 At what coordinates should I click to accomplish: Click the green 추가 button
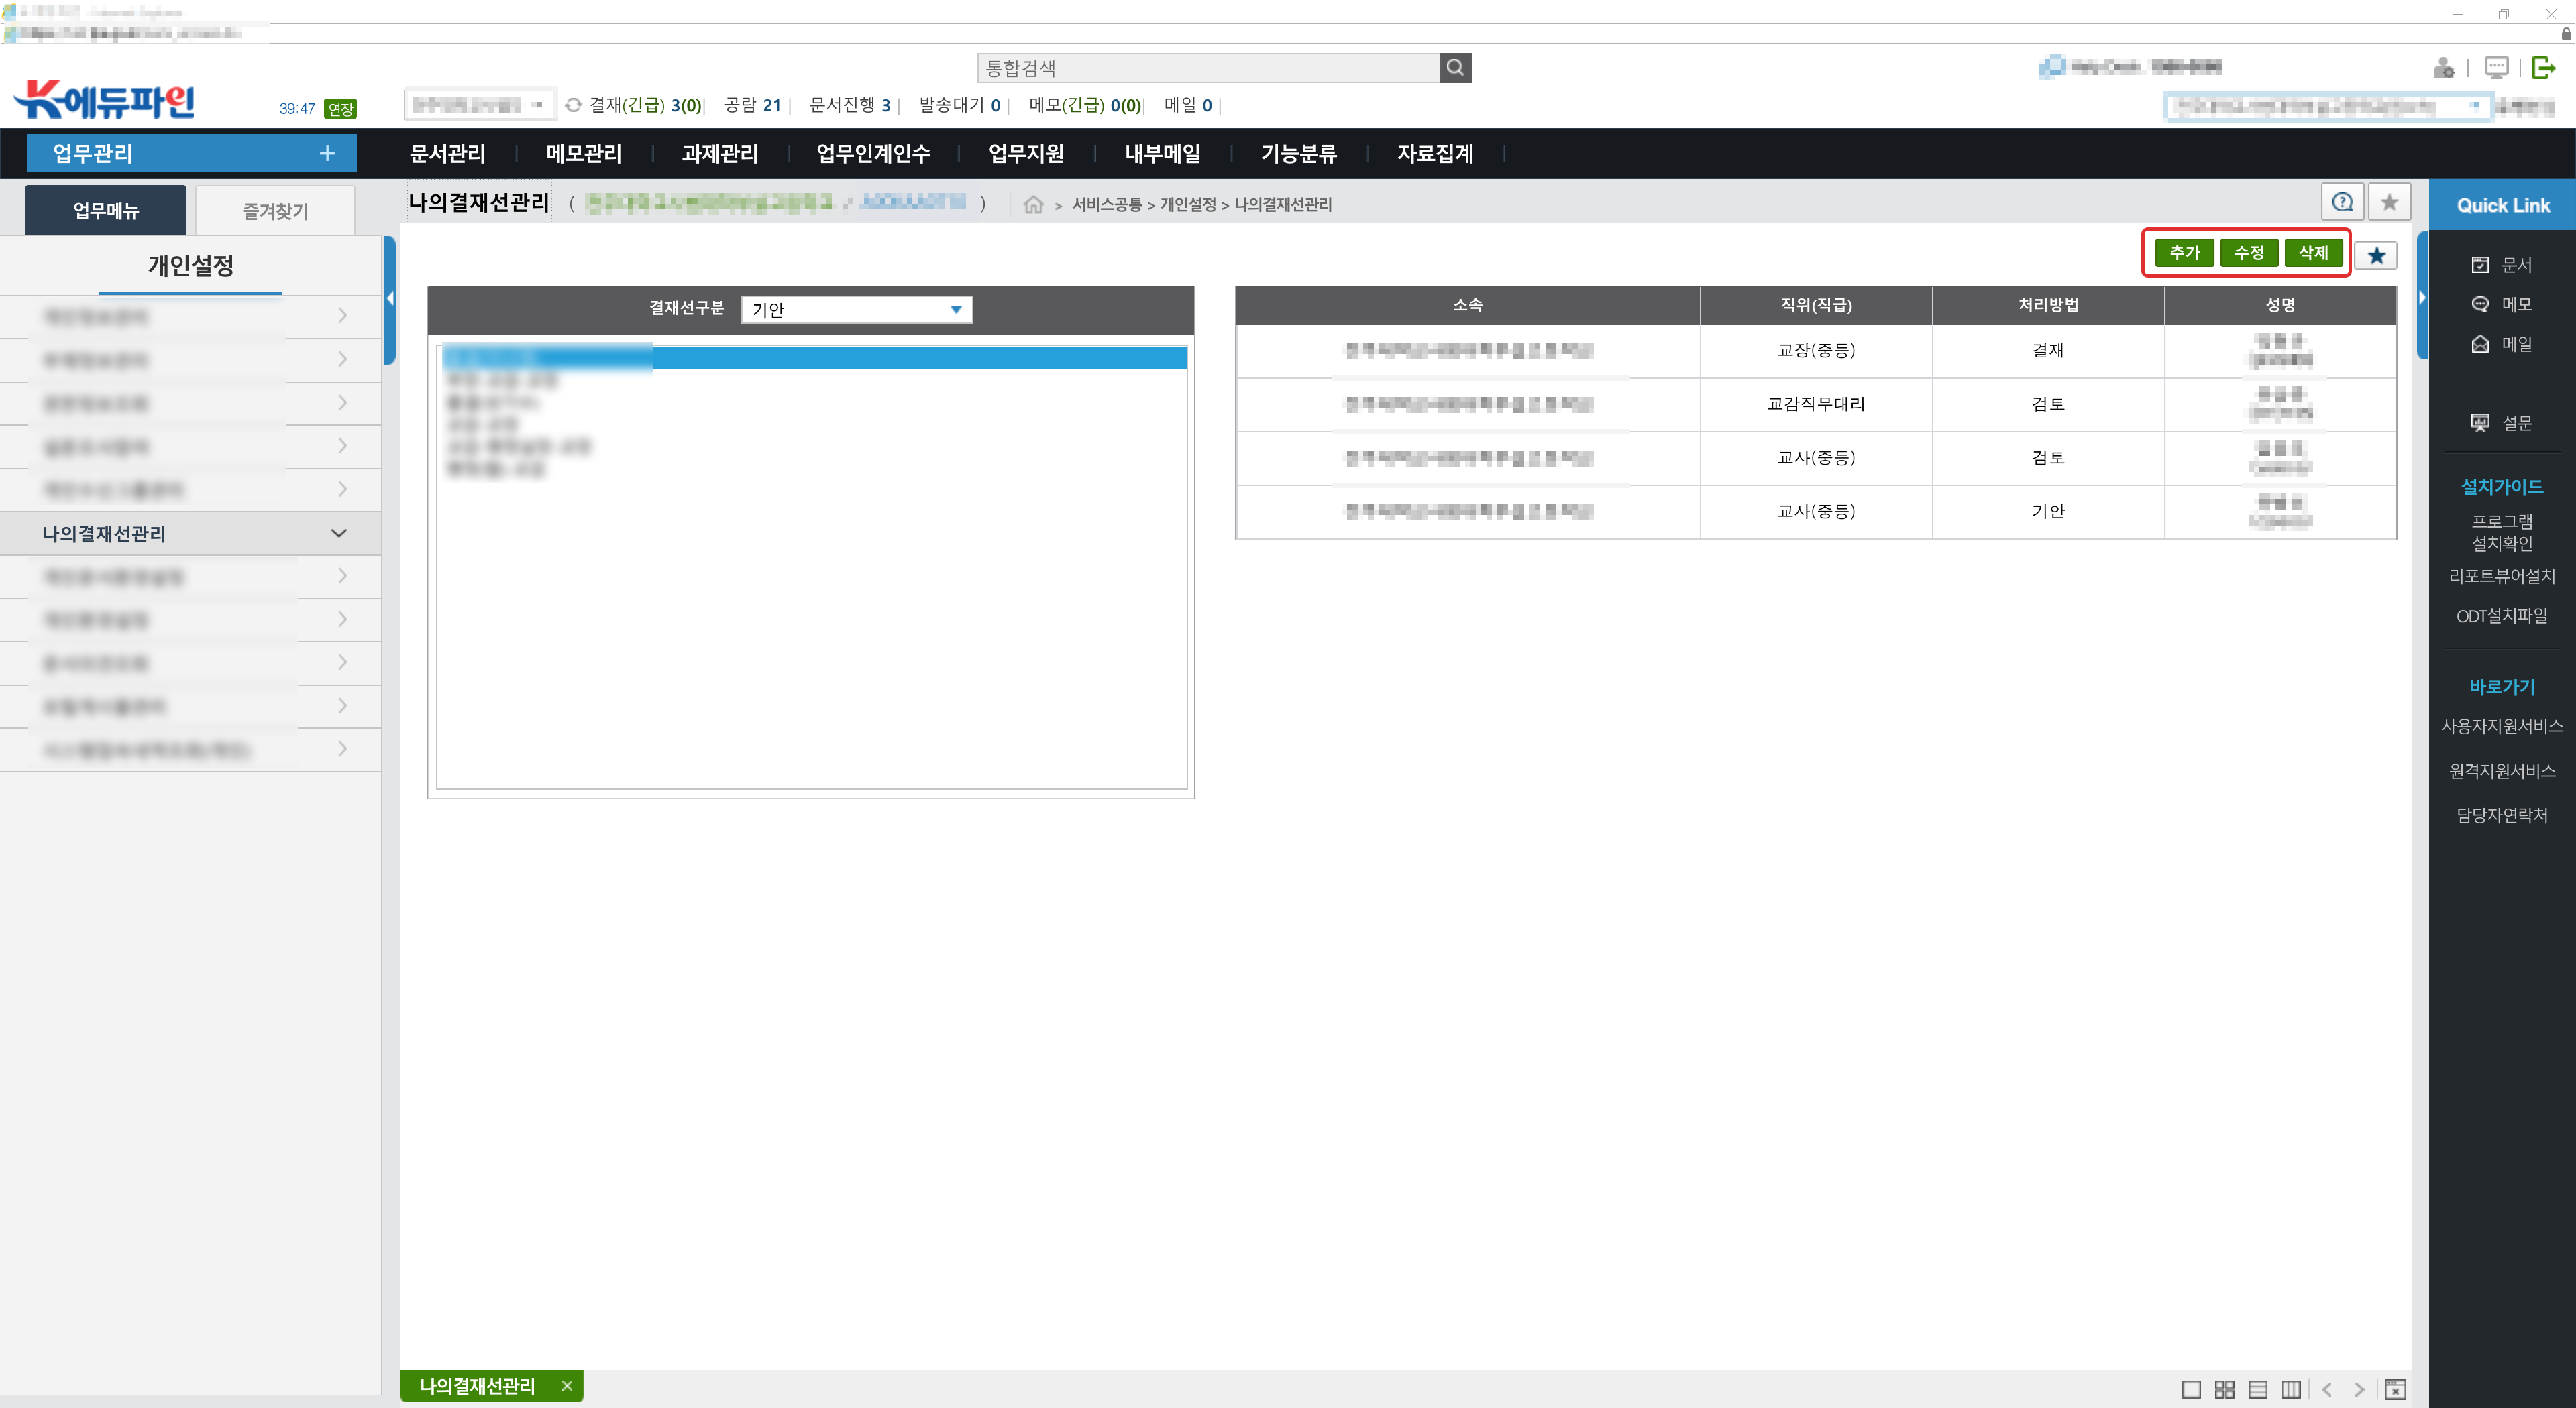(2184, 253)
